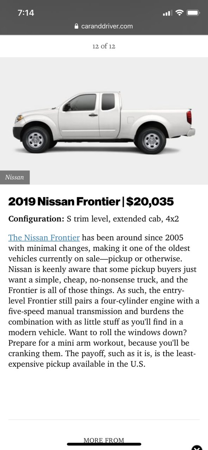Tap the truck's rear wheel in photo
The width and height of the screenshot is (208, 450).
[x=151, y=140]
